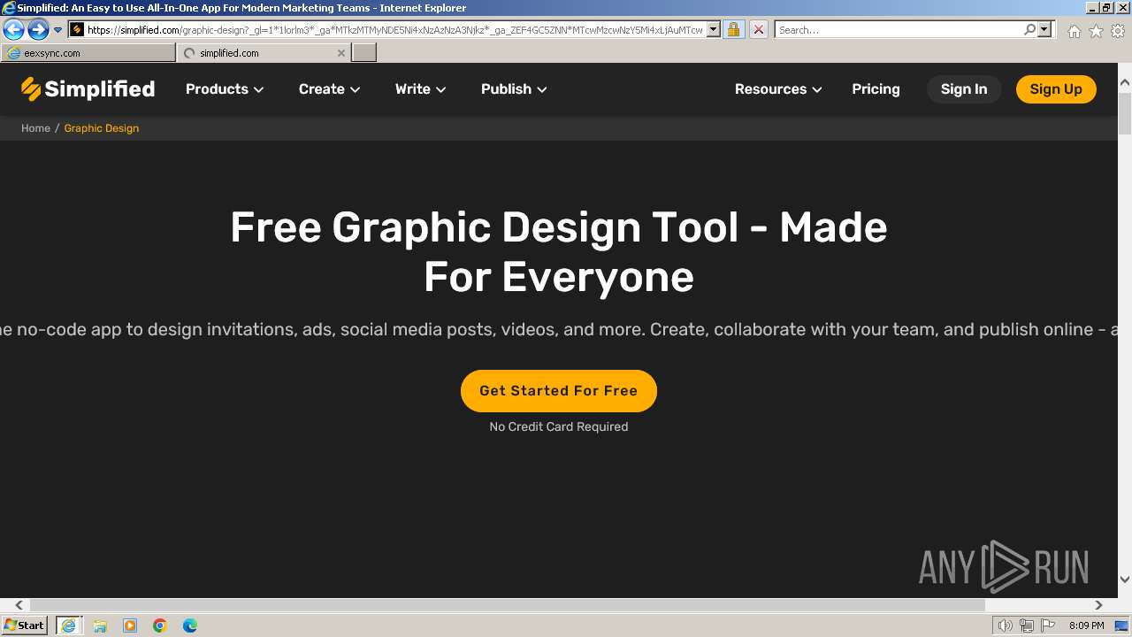Go to Home breadcrumb
1132x637 pixels.
click(35, 128)
